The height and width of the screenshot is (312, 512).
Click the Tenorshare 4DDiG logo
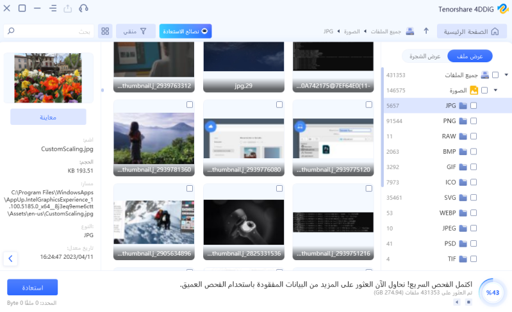pyautogui.click(x=502, y=9)
